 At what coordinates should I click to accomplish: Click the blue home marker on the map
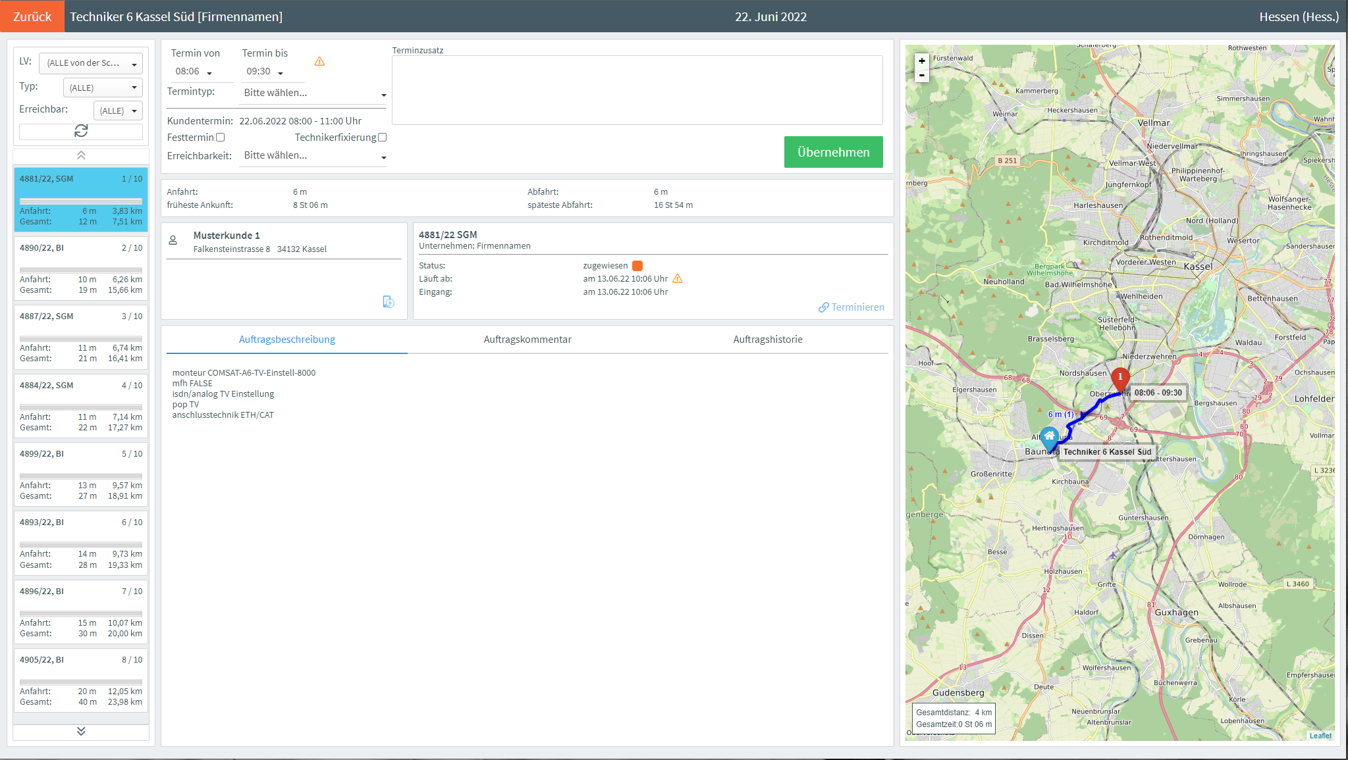point(1049,437)
